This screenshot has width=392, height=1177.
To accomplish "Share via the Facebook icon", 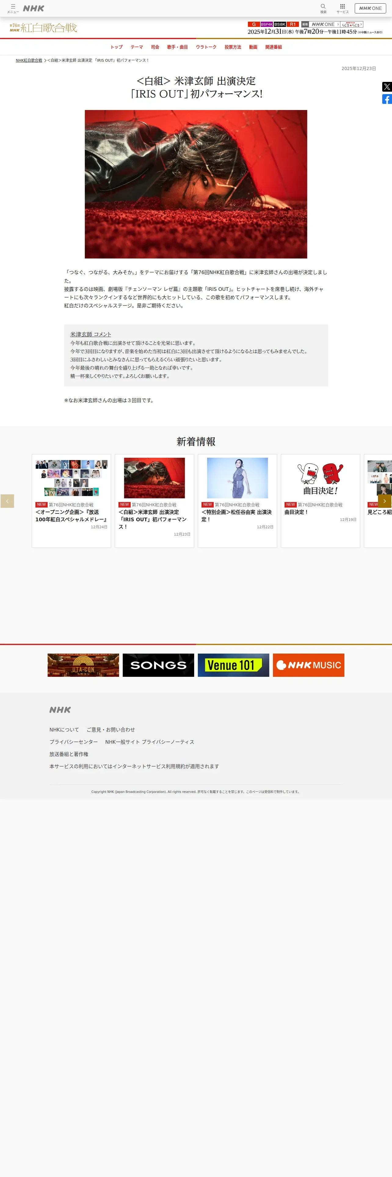I will (x=387, y=99).
